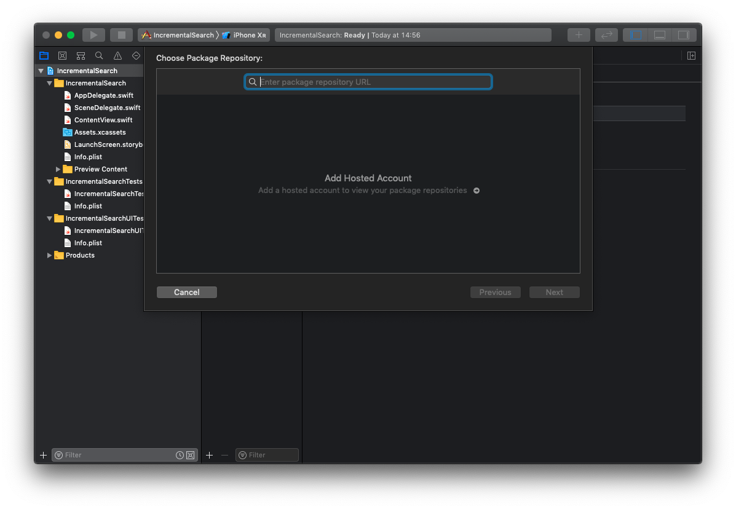The width and height of the screenshot is (736, 509).
Task: Show the Issue navigator warning triangle
Action: (x=117, y=55)
